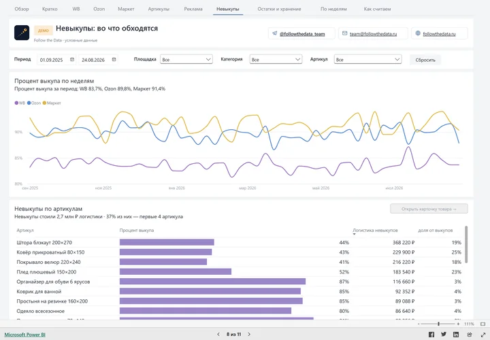The height and width of the screenshot is (340, 490).
Task: Sort by доля от выкупов header
Action: [435, 230]
